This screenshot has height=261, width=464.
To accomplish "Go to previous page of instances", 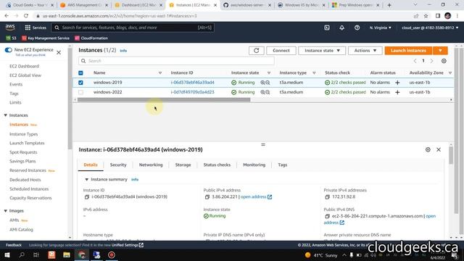I will coord(415,61).
